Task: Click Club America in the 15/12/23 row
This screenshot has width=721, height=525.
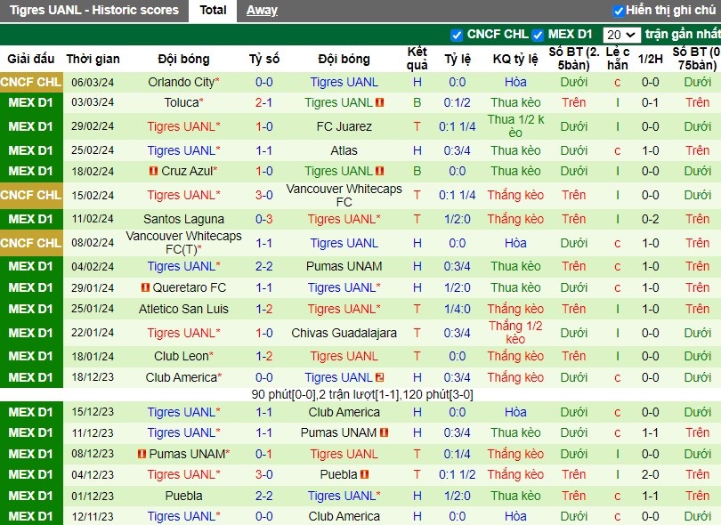Action: pos(344,412)
